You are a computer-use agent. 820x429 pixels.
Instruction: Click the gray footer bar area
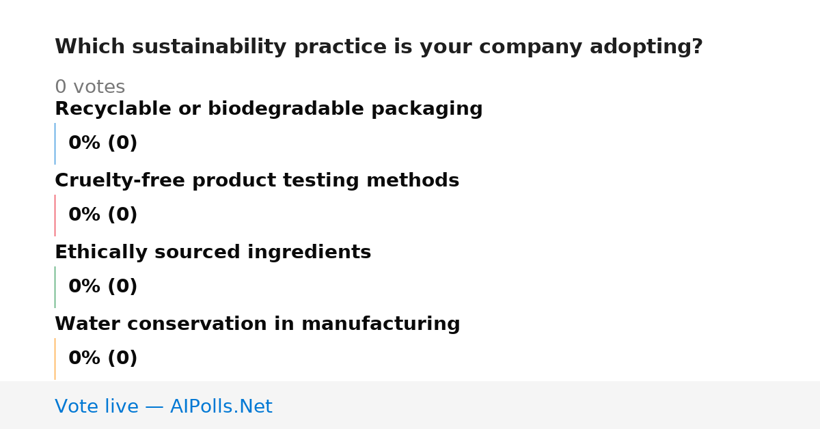410,405
